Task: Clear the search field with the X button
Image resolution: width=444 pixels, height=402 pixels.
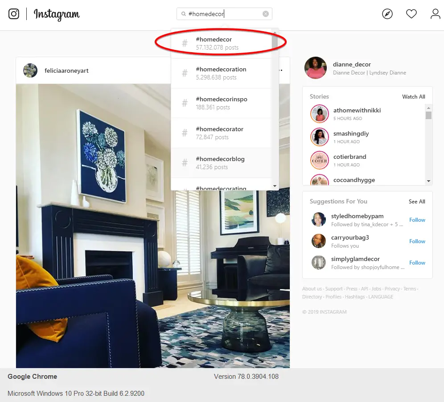Action: [x=265, y=14]
